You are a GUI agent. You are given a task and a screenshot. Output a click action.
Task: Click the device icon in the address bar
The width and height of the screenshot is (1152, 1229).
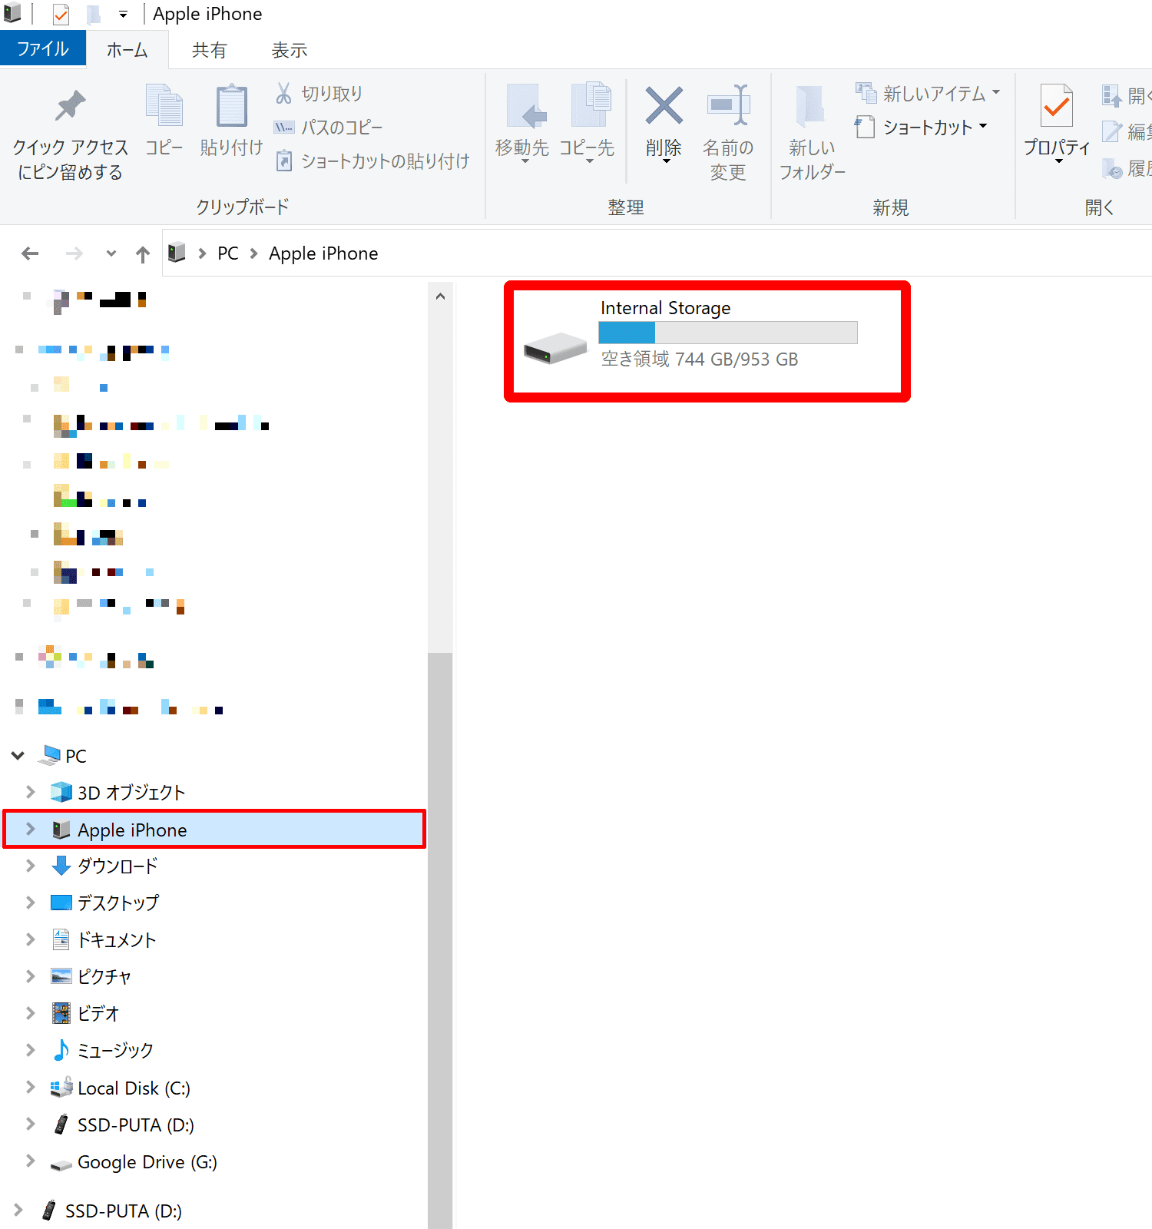pos(177,252)
